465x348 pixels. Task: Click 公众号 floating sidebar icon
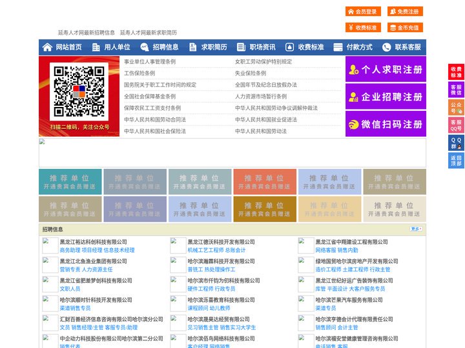(456, 108)
